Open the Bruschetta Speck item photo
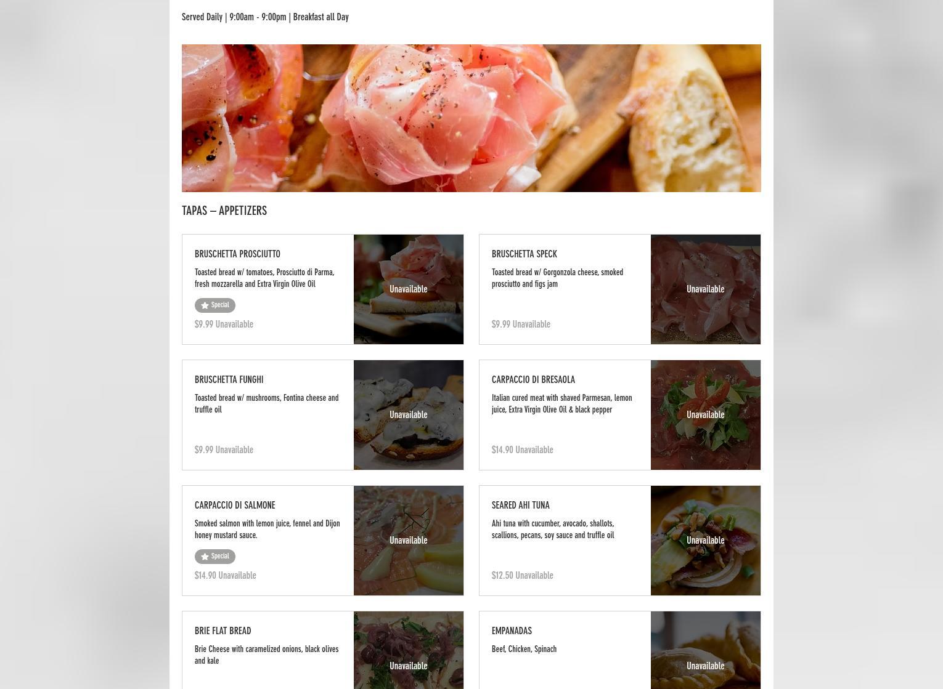 (x=706, y=289)
